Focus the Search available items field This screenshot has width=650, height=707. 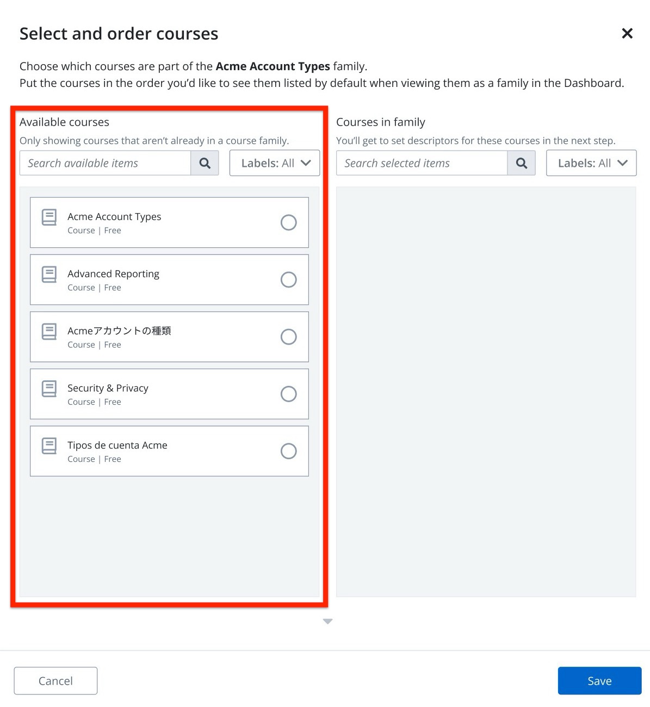(105, 163)
